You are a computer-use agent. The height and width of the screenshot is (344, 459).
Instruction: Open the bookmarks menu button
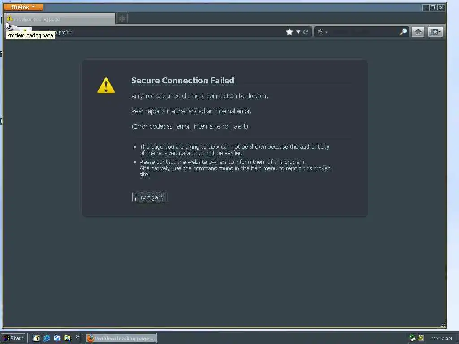[435, 32]
